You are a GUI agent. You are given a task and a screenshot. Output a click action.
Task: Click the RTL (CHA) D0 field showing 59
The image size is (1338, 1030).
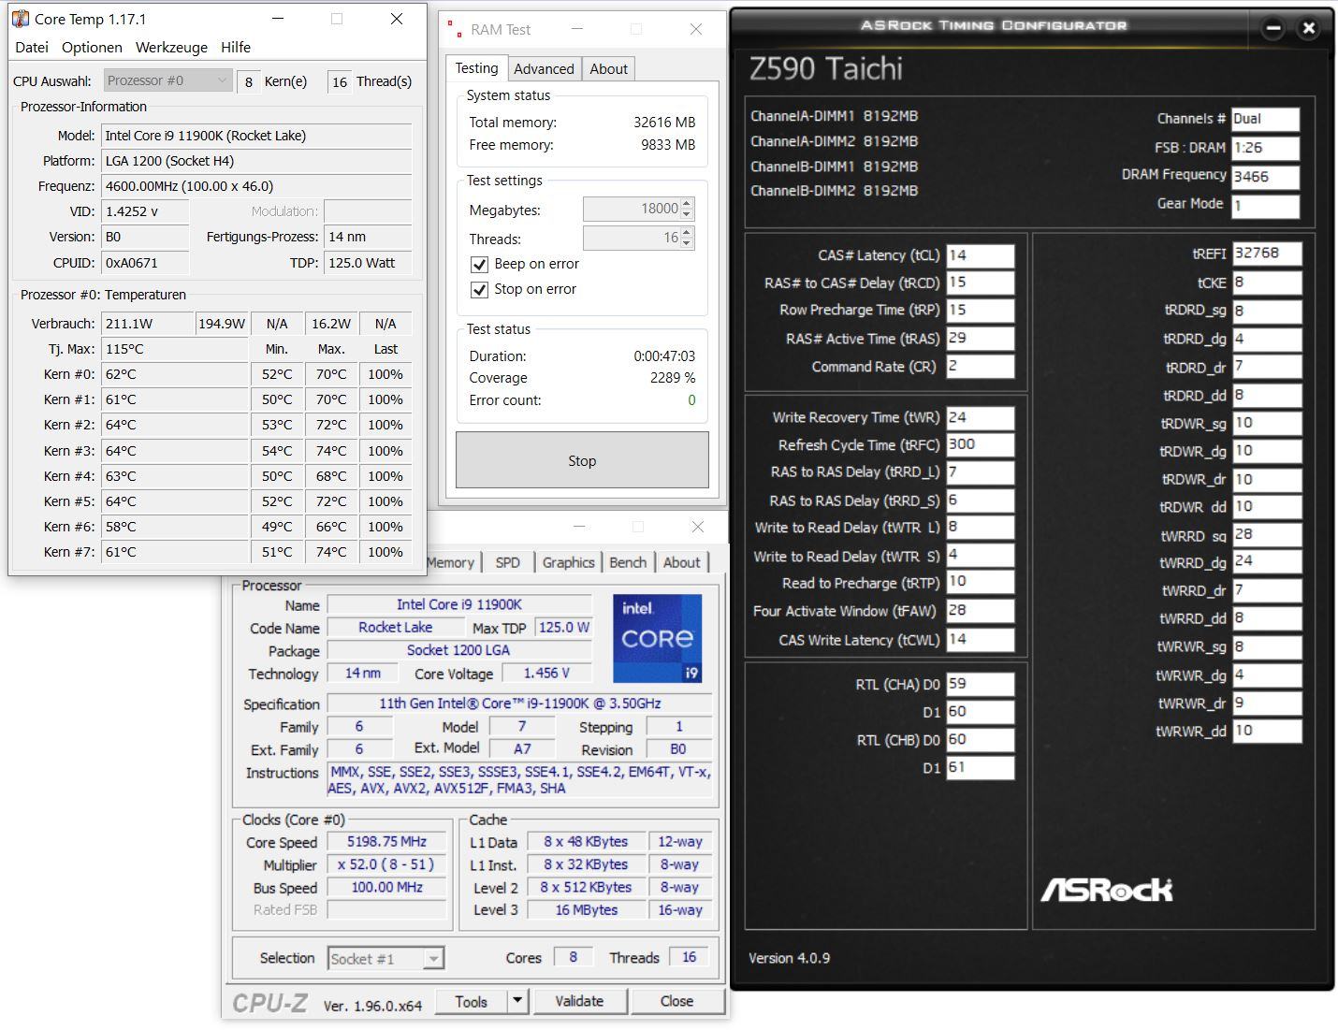click(980, 684)
